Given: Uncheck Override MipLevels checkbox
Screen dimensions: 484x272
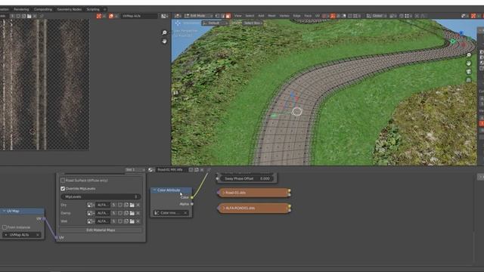Looking at the screenshot, I should coord(63,188).
